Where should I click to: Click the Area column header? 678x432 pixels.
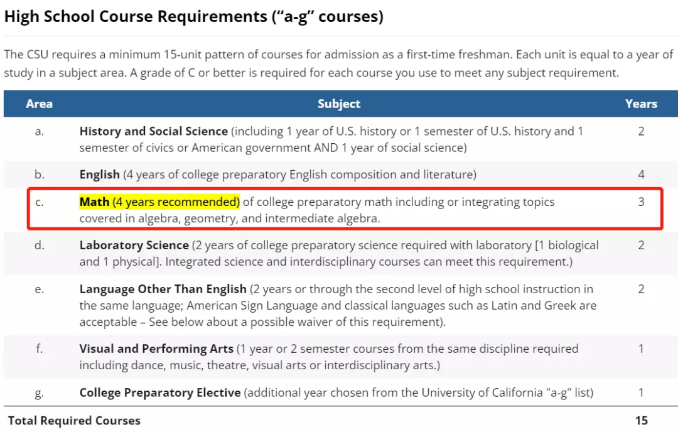(39, 104)
